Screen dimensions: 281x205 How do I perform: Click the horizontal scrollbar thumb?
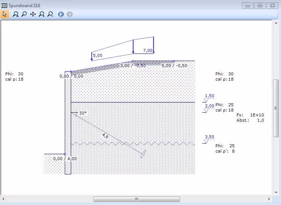(136, 199)
